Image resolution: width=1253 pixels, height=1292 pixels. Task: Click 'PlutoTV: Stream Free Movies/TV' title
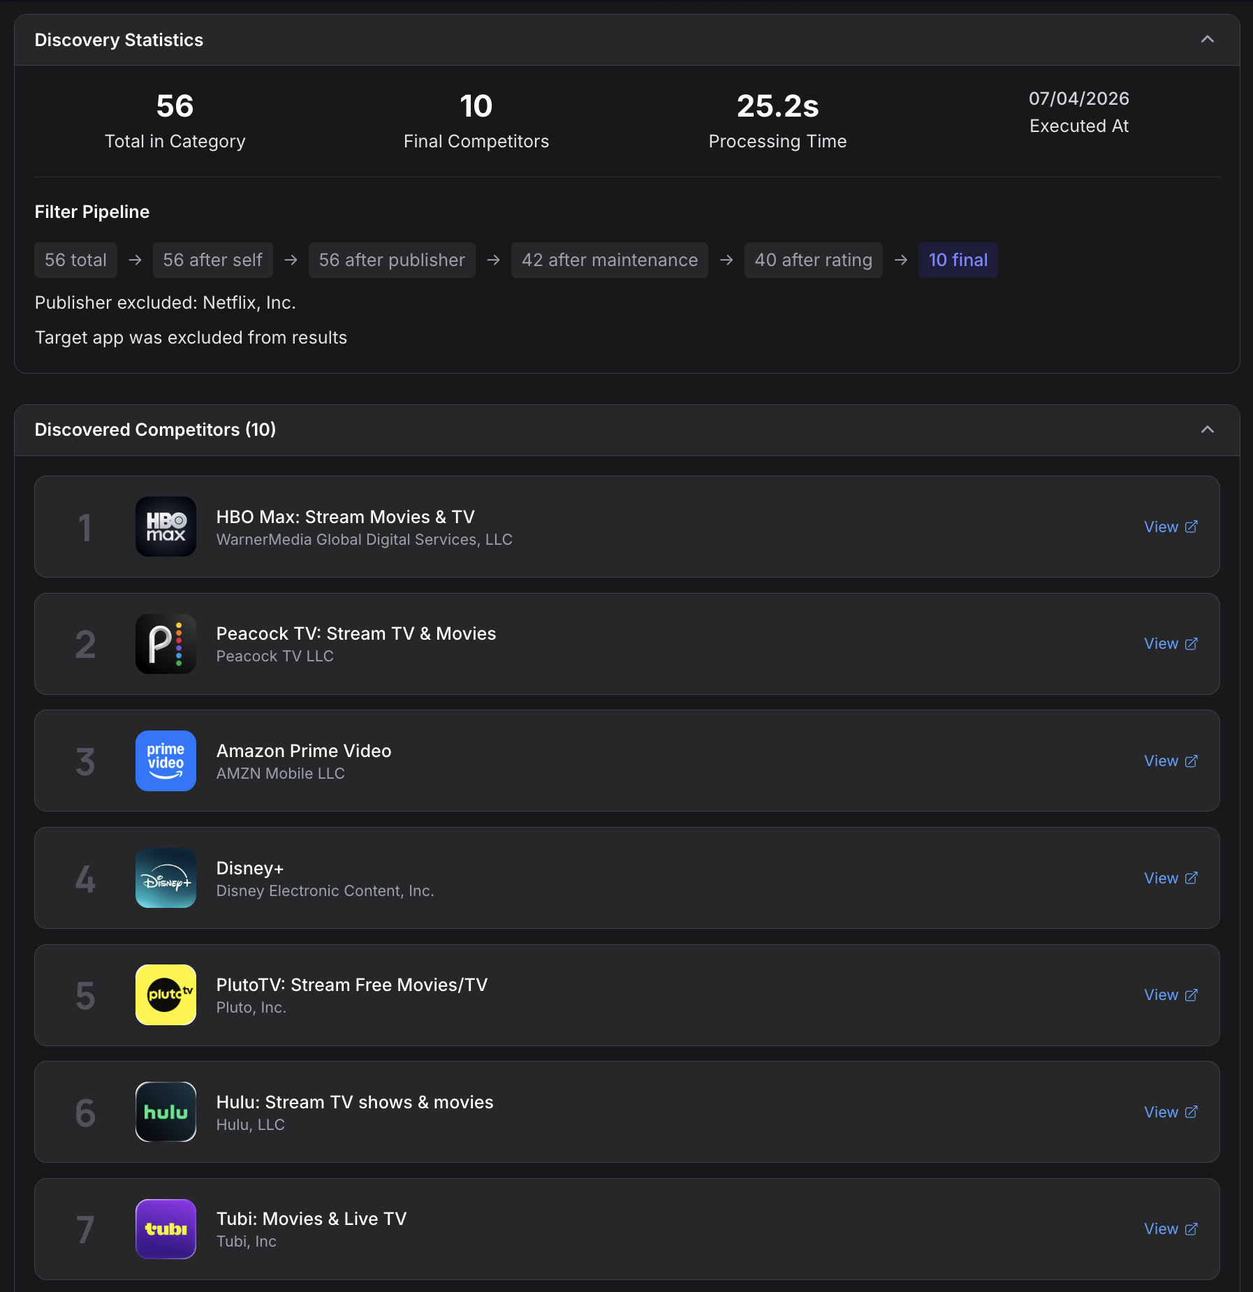tap(352, 985)
